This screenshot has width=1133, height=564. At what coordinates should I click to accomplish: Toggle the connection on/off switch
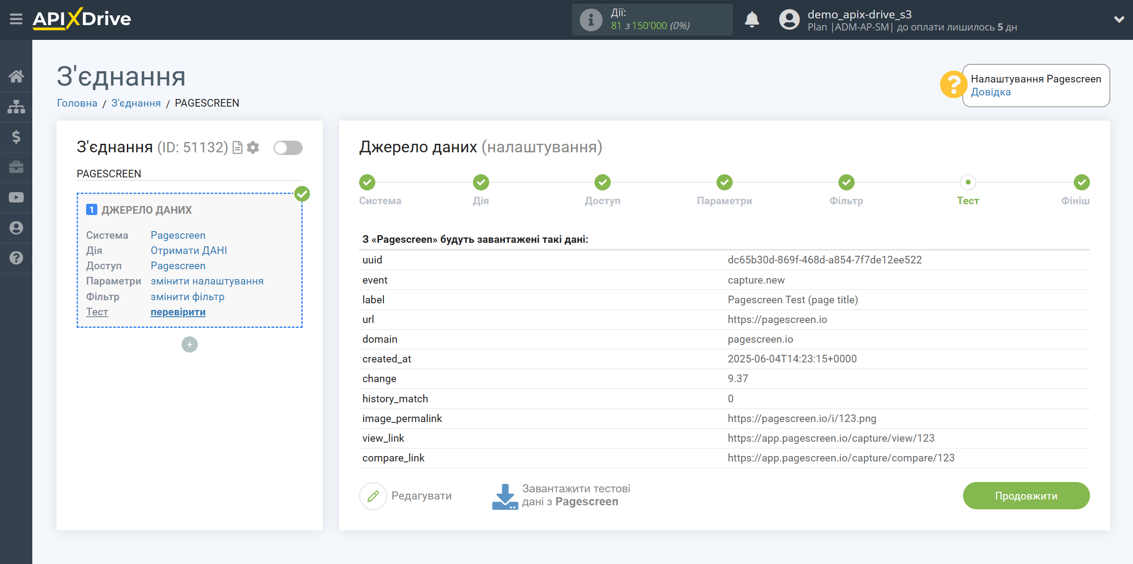click(x=288, y=148)
